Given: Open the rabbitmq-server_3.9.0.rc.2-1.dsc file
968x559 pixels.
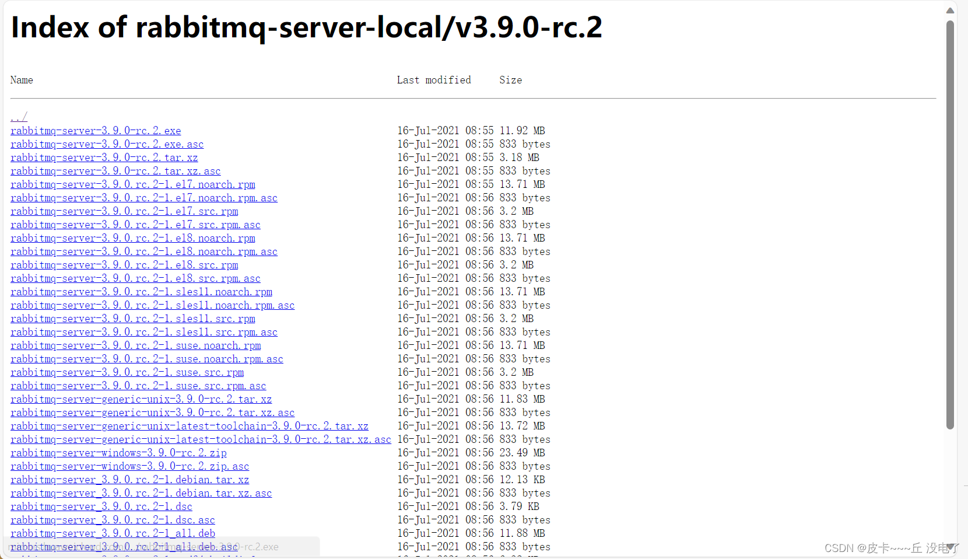Looking at the screenshot, I should 101,506.
